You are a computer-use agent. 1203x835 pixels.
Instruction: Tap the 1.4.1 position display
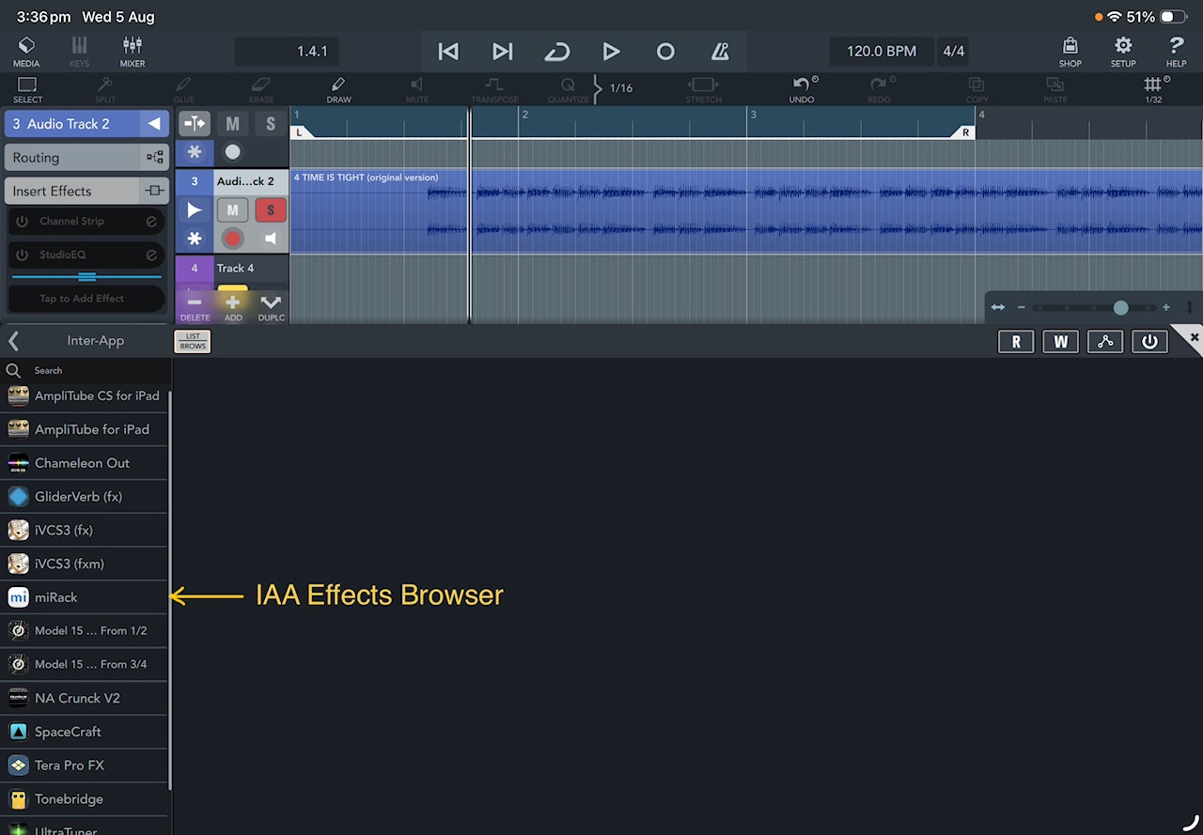[287, 52]
